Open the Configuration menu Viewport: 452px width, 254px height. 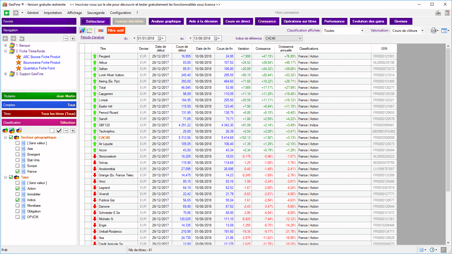coord(121,13)
